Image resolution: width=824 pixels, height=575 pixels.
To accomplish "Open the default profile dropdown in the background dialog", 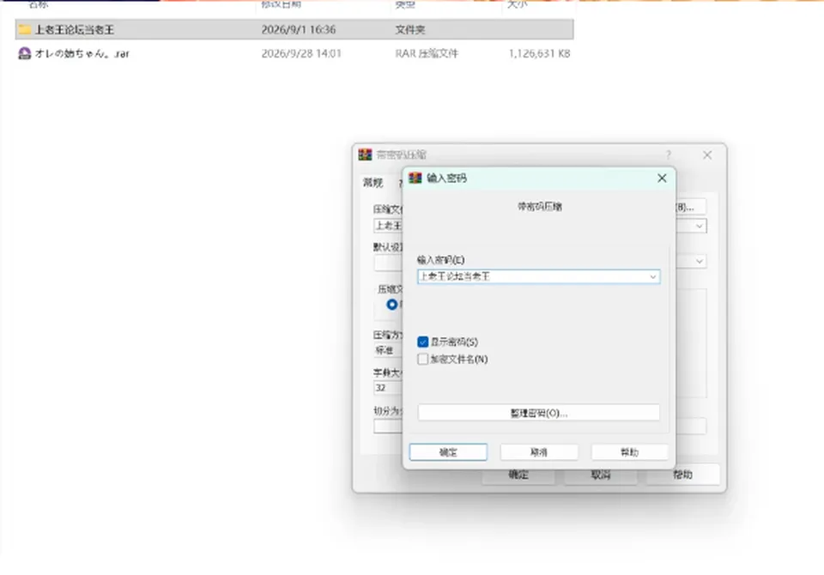I will (699, 261).
